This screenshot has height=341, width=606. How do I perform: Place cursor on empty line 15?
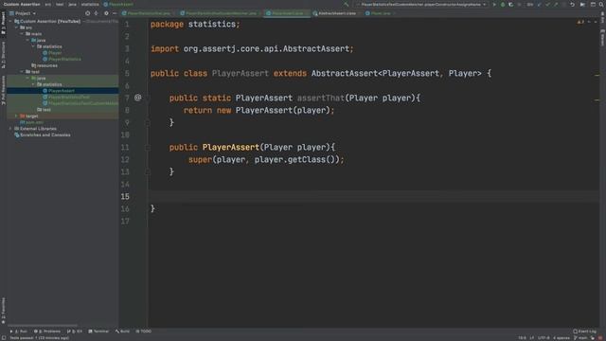coord(373,196)
